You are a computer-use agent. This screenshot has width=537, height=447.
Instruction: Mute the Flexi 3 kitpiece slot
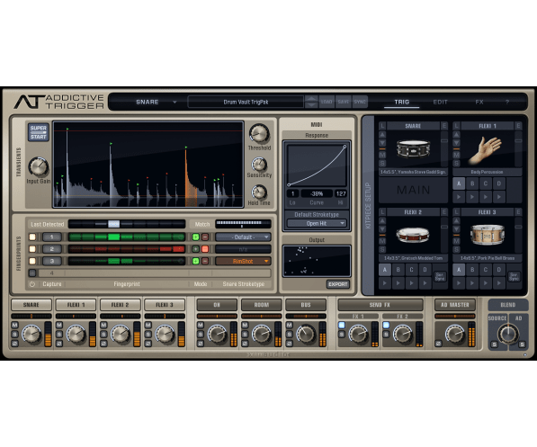pos(457,241)
